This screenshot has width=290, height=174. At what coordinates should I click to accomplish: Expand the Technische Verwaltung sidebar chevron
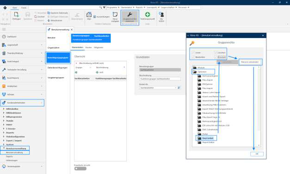42,69
